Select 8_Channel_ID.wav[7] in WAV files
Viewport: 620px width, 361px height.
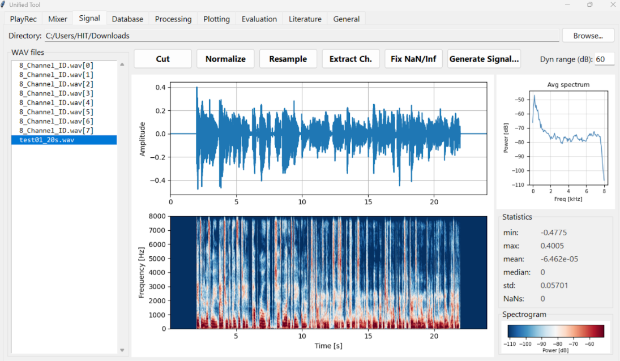tap(64, 130)
